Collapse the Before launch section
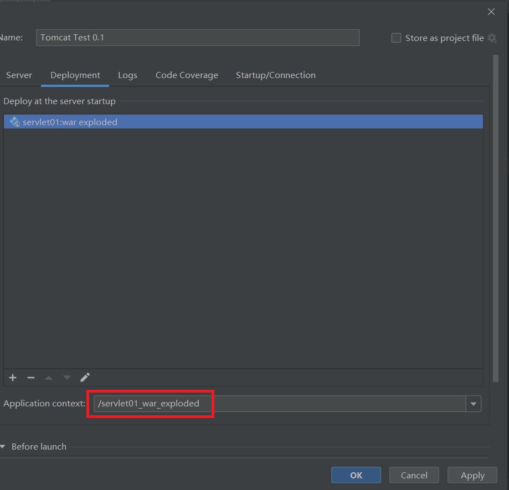 click(3, 447)
